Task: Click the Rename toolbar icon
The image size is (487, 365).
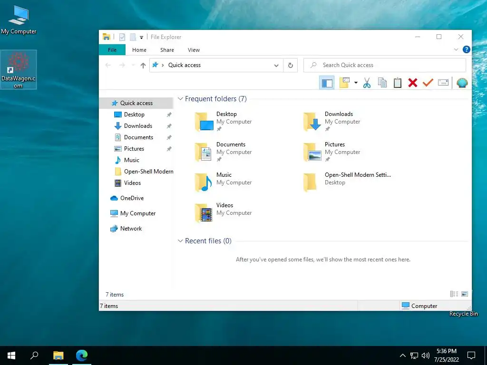Action: (443, 83)
